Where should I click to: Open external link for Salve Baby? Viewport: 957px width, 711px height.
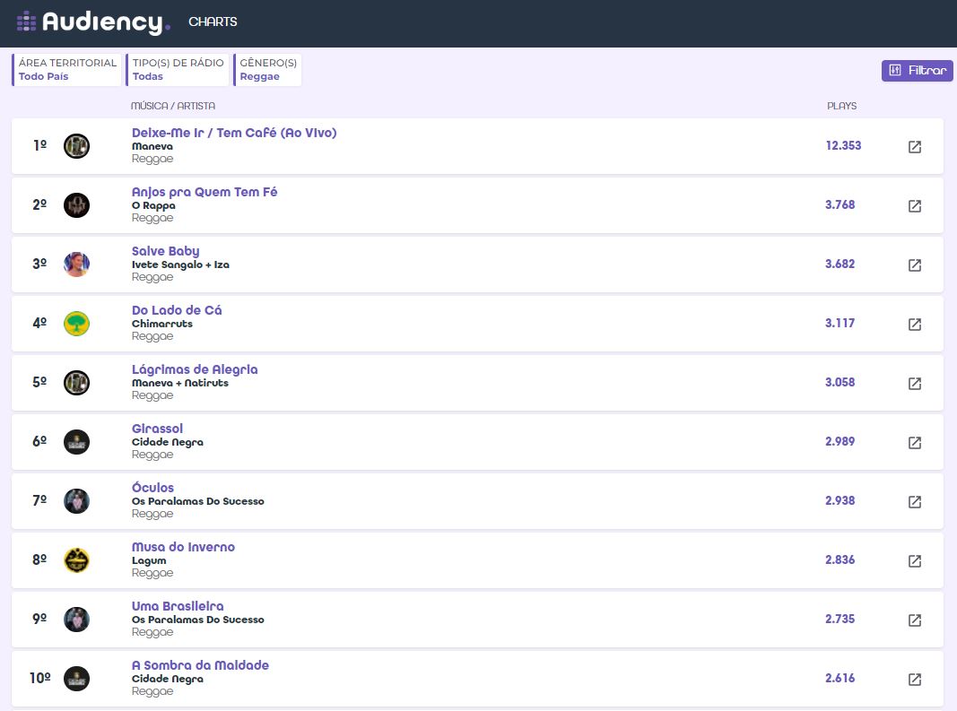click(x=914, y=264)
